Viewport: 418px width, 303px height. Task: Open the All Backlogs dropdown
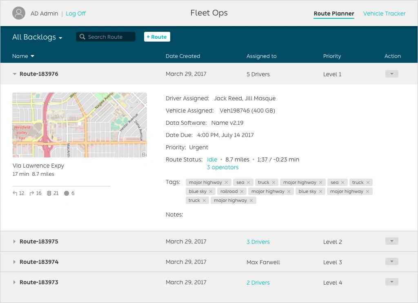pyautogui.click(x=37, y=37)
